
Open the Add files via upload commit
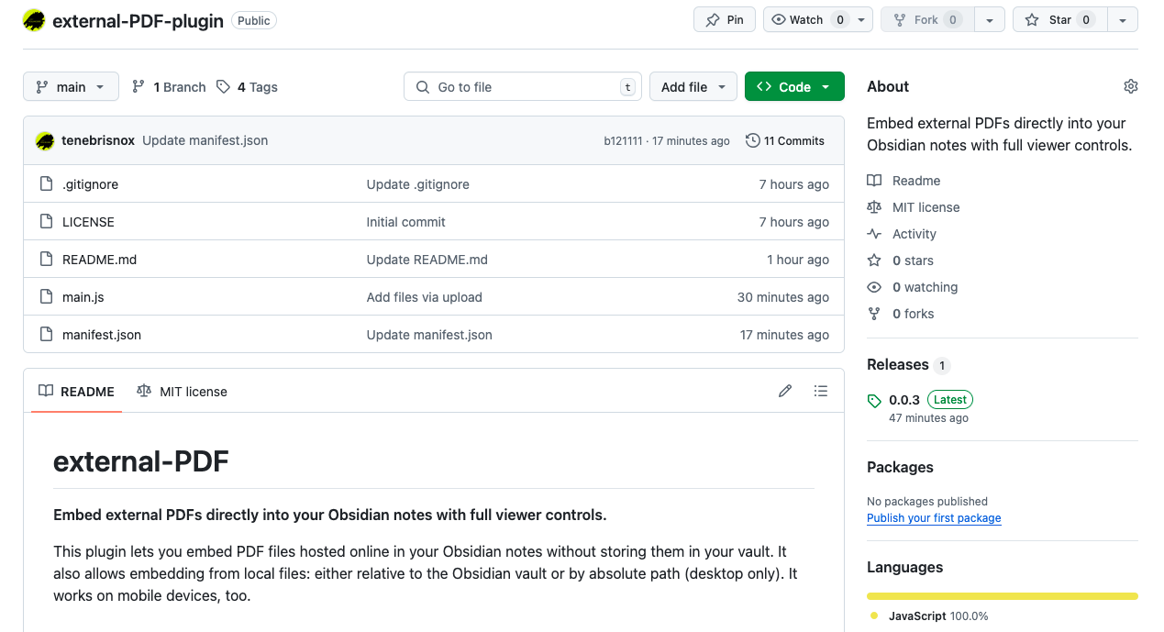[424, 297]
